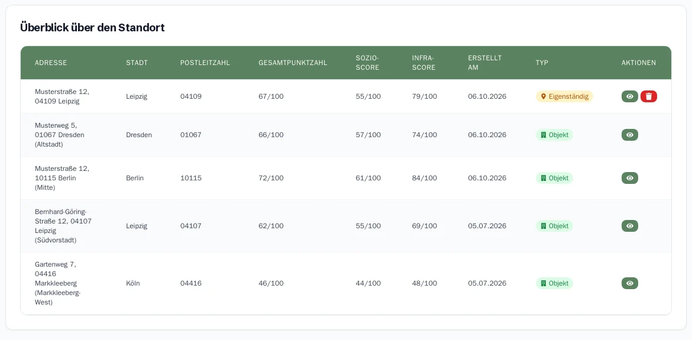
Task: Click postal code 04107
Action: click(191, 226)
